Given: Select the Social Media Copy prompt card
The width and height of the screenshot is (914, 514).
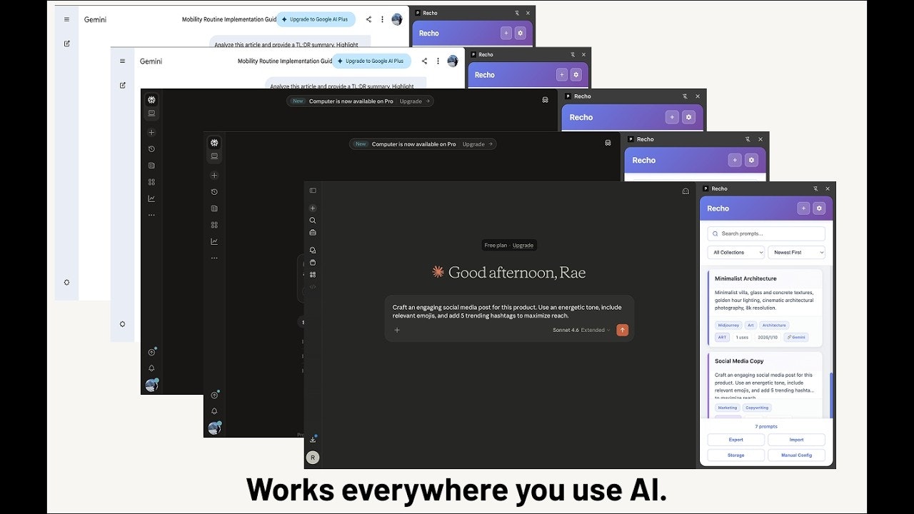Looking at the screenshot, I should pos(765,384).
